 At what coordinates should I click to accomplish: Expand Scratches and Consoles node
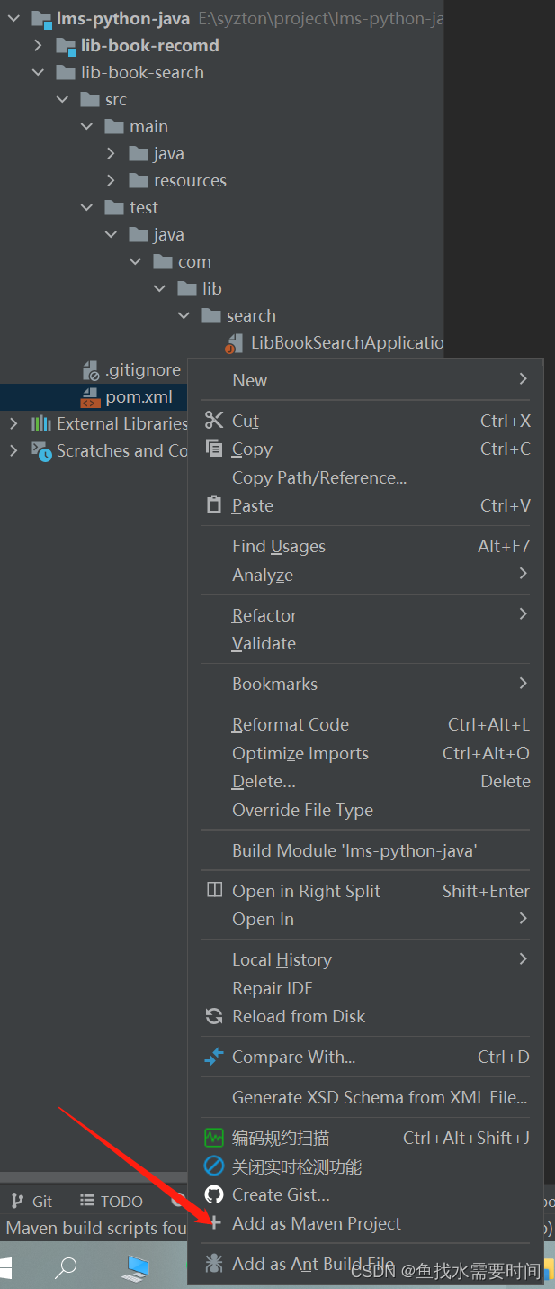coord(13,450)
